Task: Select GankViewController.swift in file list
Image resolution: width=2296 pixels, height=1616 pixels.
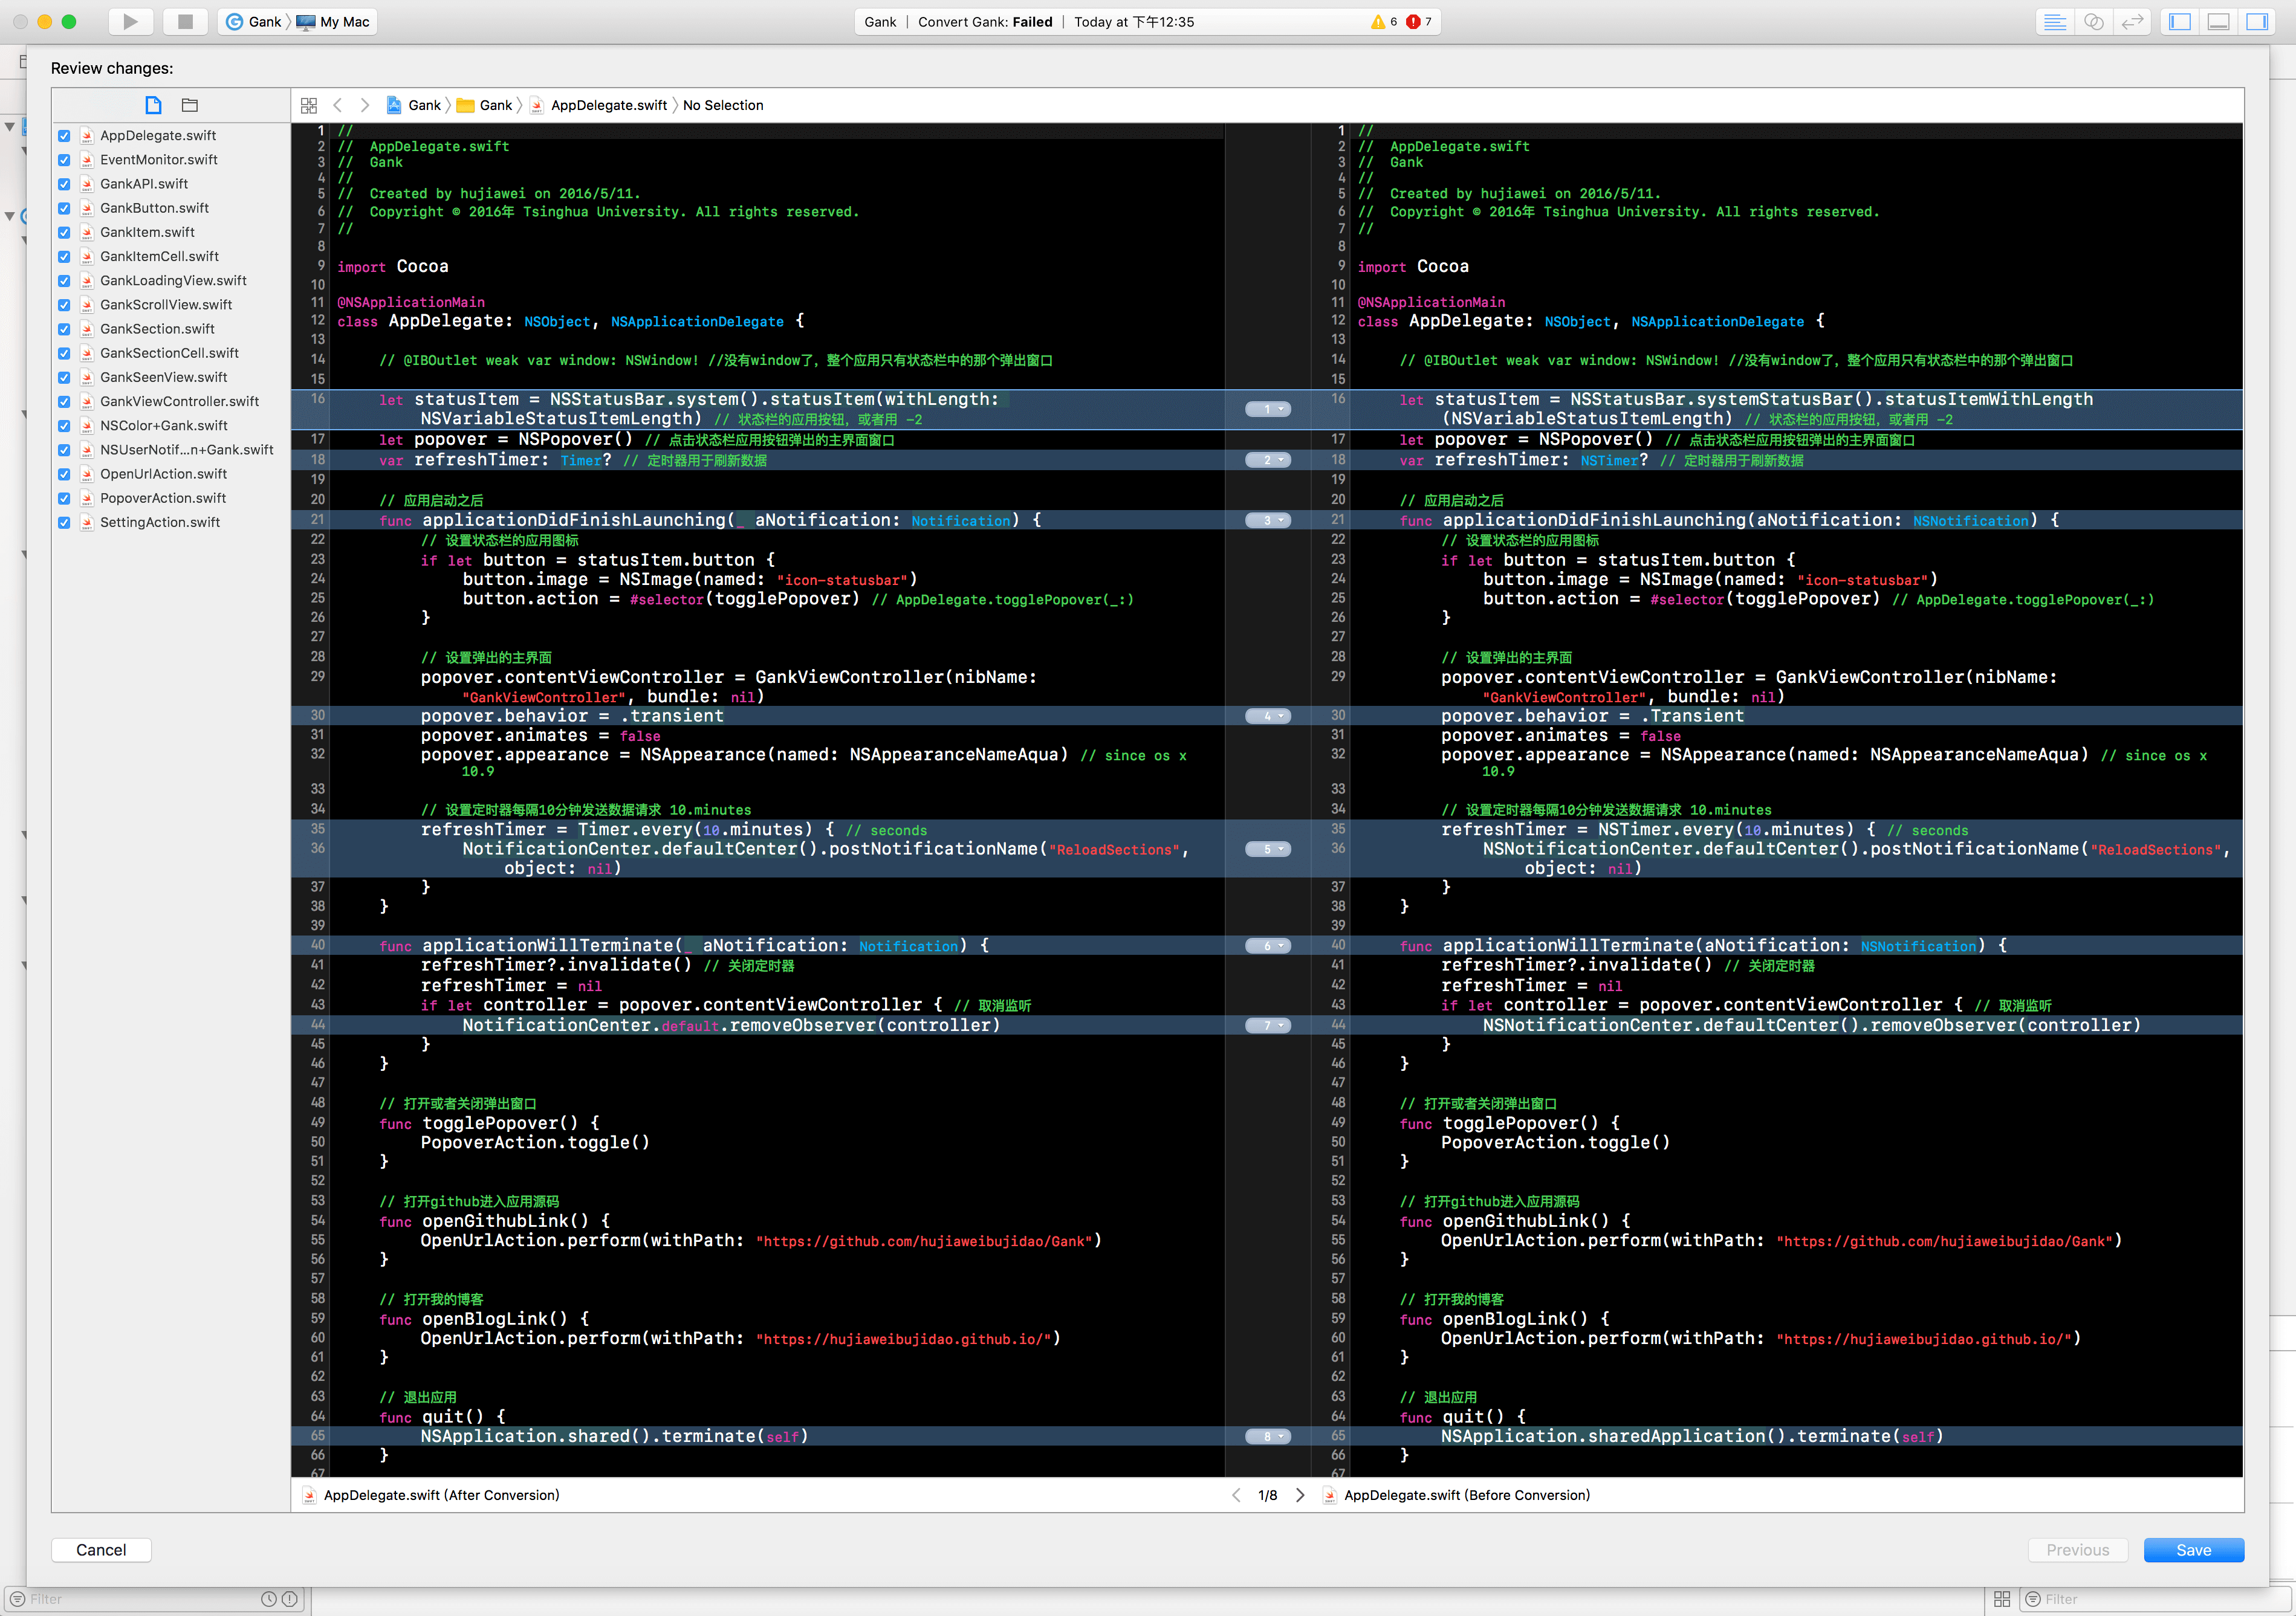Action: click(179, 402)
